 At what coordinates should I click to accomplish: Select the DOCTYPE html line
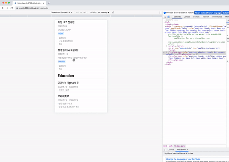point(171,20)
